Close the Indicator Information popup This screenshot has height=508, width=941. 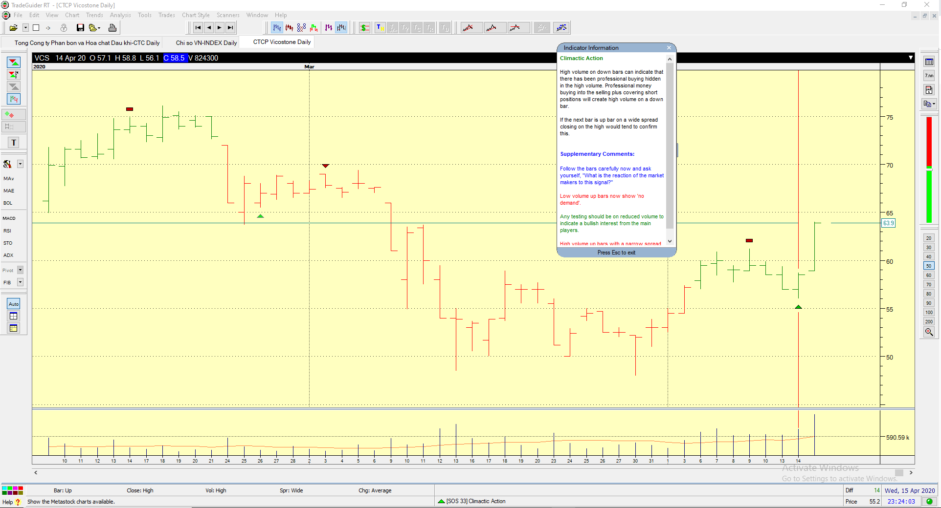[x=669, y=48]
